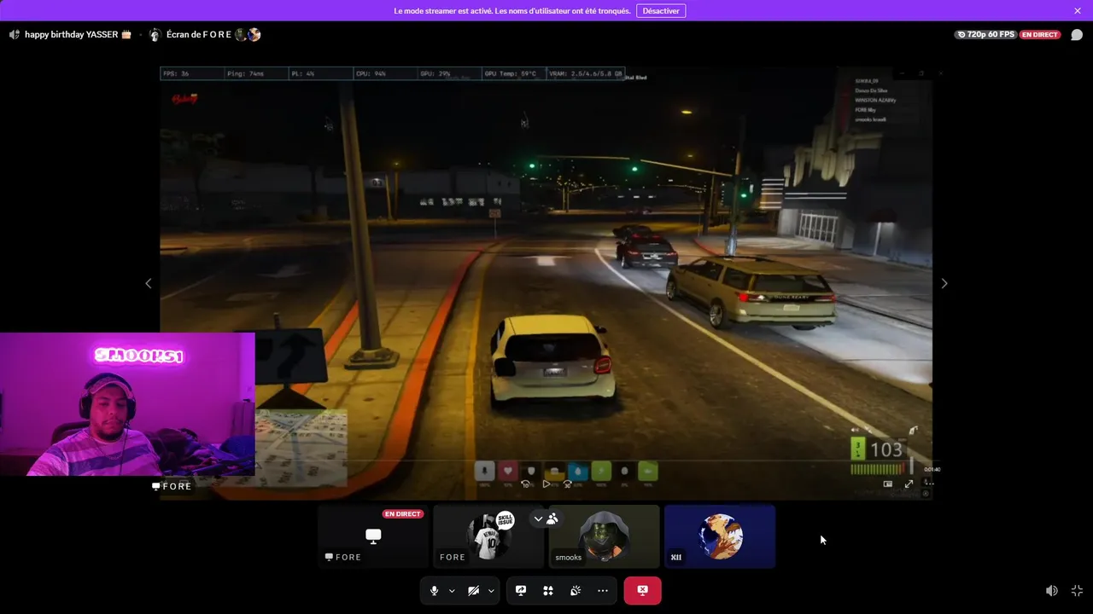1093x614 pixels.
Task: Click the Désactiver button in the streamer mode banner
Action: 661,11
